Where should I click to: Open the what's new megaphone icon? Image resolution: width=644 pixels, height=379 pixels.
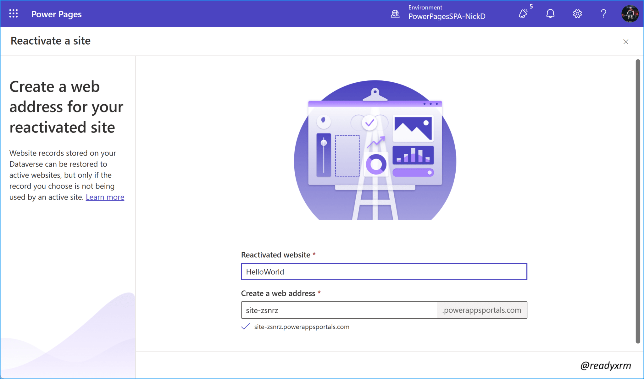pyautogui.click(x=523, y=14)
